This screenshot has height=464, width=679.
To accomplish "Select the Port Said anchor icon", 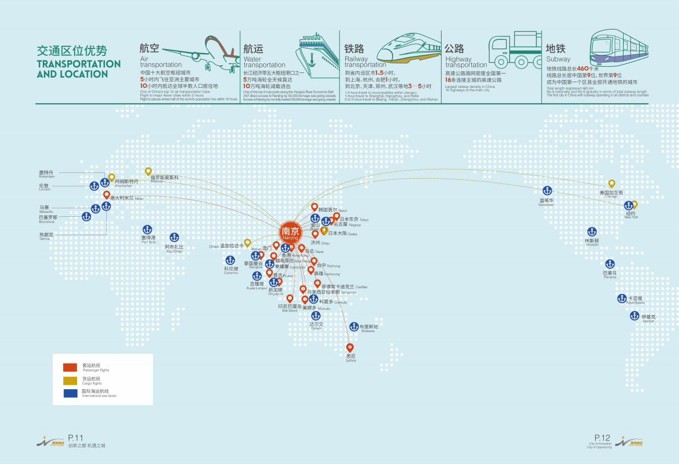I will (148, 228).
